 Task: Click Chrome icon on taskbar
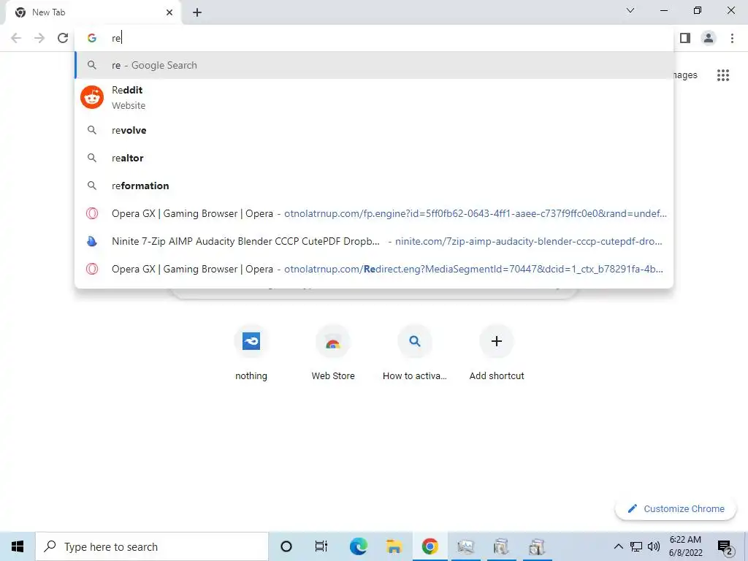coord(430,546)
